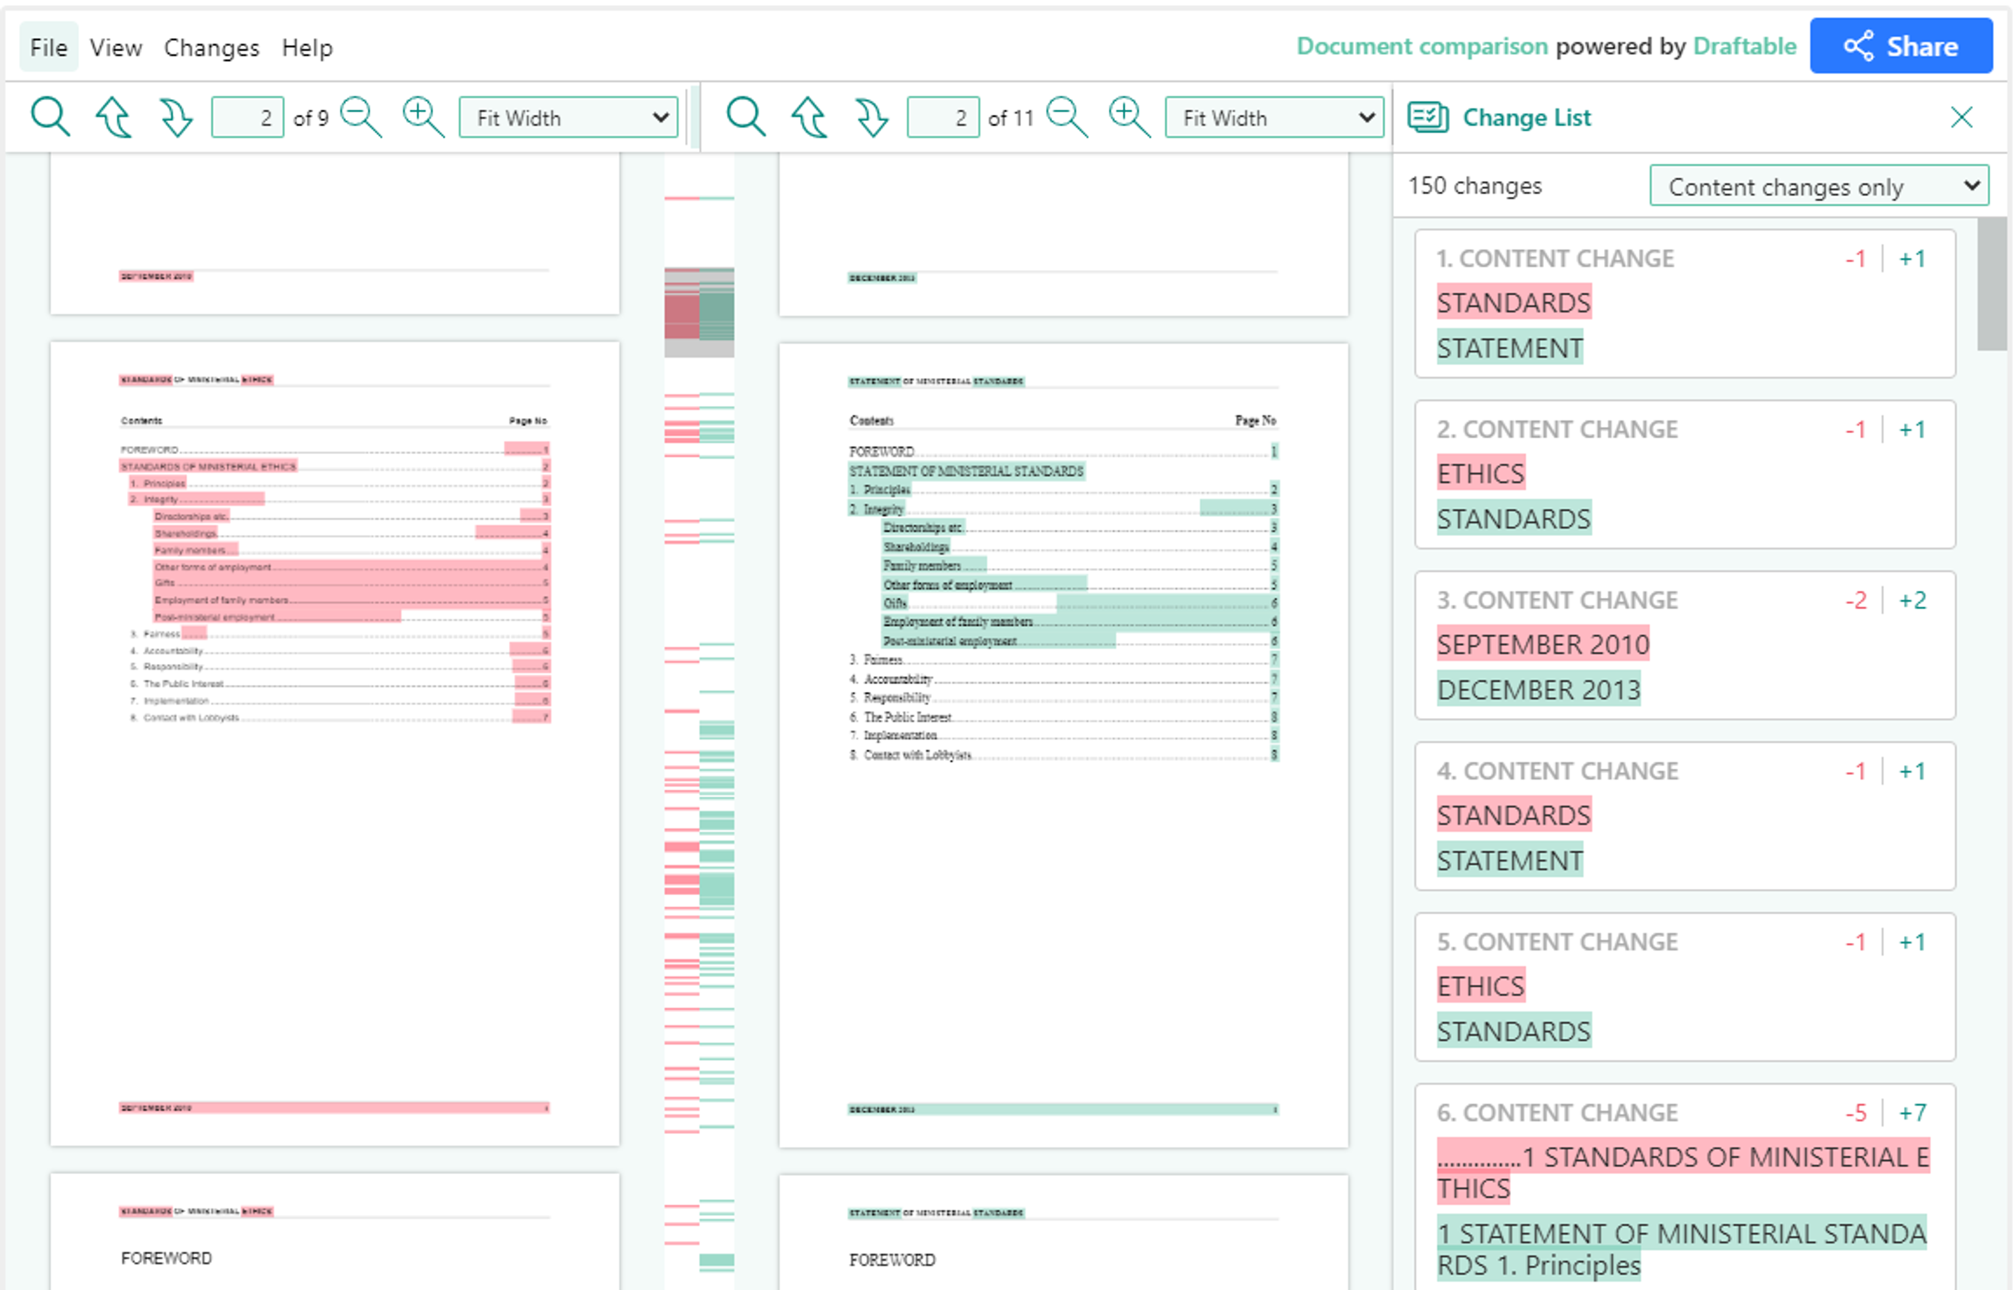Click FOREWORD heading in right document bottom page
Screen dimensions: 2014x1290
[x=892, y=1260]
